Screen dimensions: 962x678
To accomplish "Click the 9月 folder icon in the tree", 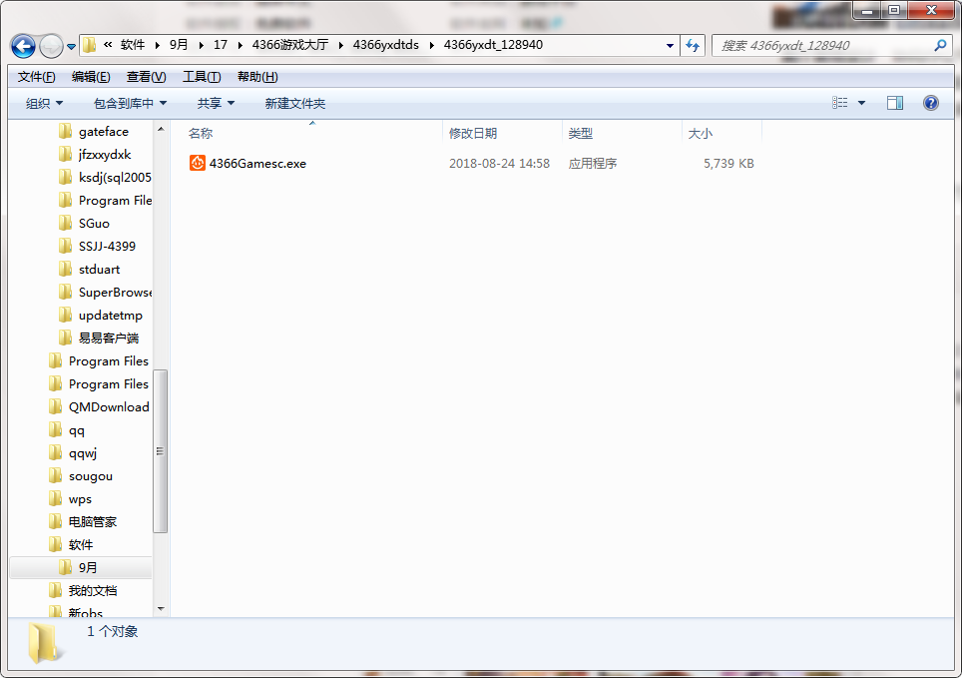I will pyautogui.click(x=65, y=567).
